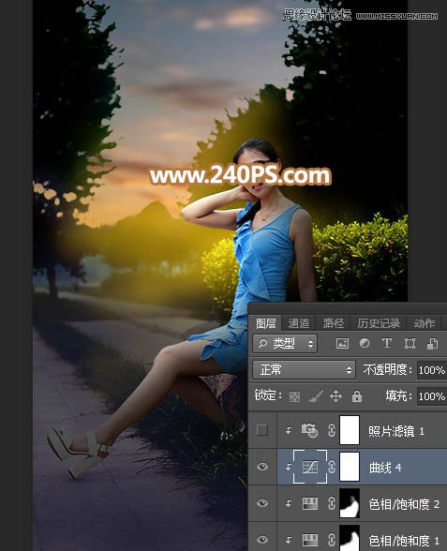
Task: Switch to the 历史记录 tab
Action: [x=379, y=323]
